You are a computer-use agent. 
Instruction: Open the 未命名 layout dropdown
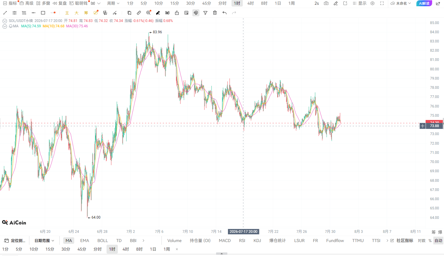coord(401,3)
